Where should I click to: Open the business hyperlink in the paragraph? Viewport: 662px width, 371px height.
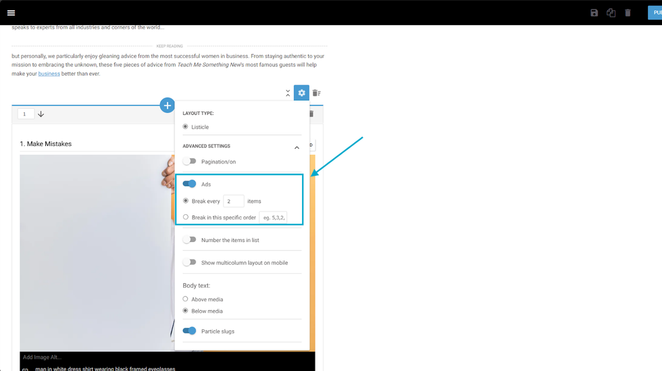click(49, 74)
